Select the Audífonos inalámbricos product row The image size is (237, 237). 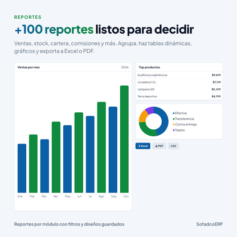click(179, 75)
